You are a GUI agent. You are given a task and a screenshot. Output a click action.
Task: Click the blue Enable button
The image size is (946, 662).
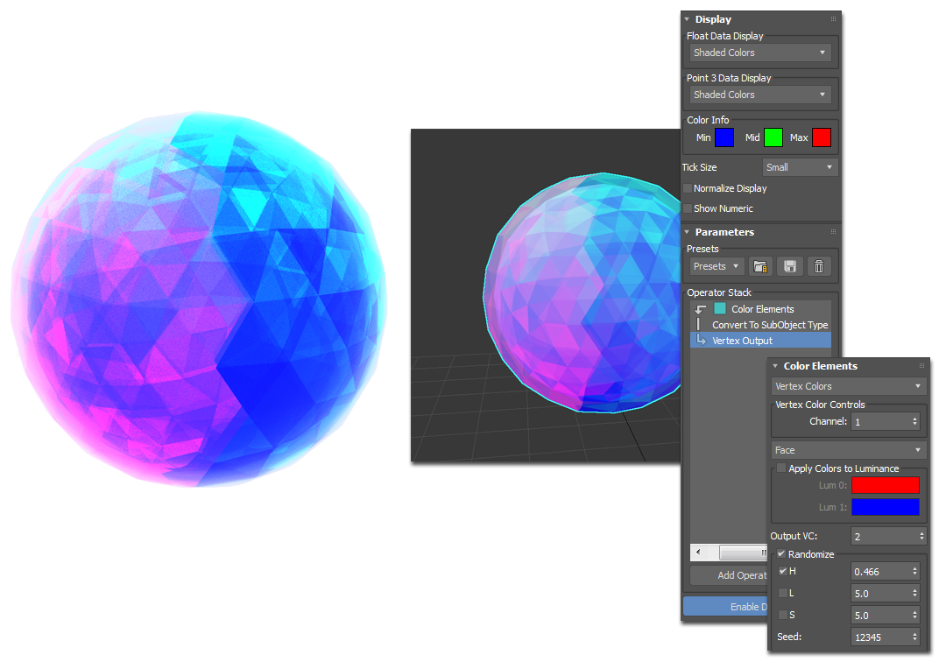(726, 607)
